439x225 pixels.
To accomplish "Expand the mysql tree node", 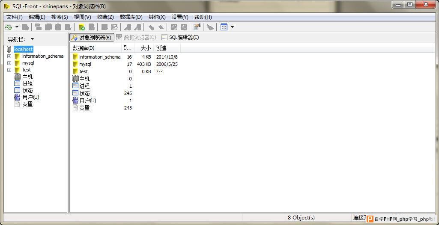I will coord(9,63).
